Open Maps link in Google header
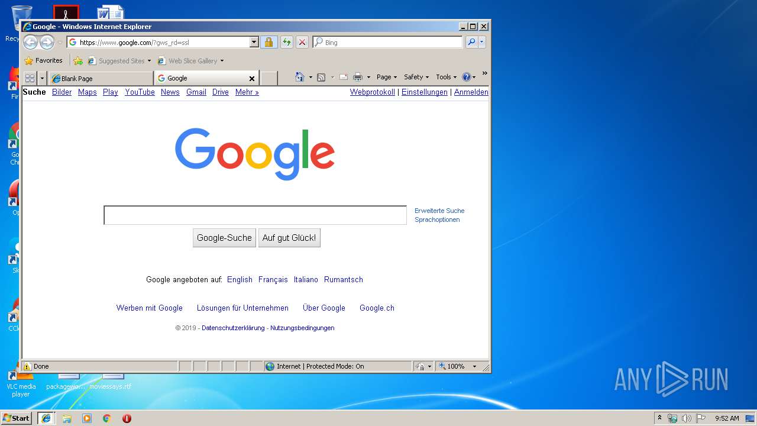Viewport: 757px width, 426px height. 87,92
